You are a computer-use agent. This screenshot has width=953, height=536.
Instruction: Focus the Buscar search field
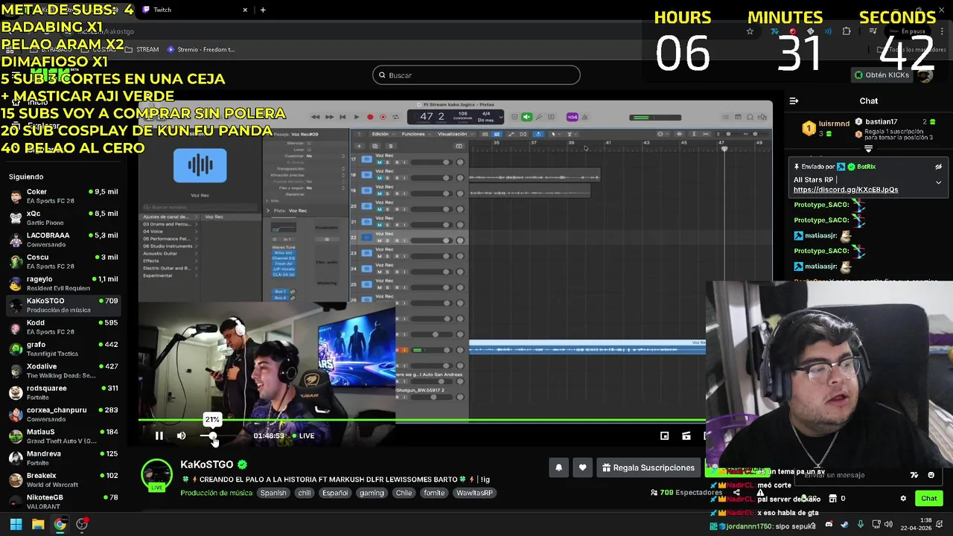coord(476,75)
